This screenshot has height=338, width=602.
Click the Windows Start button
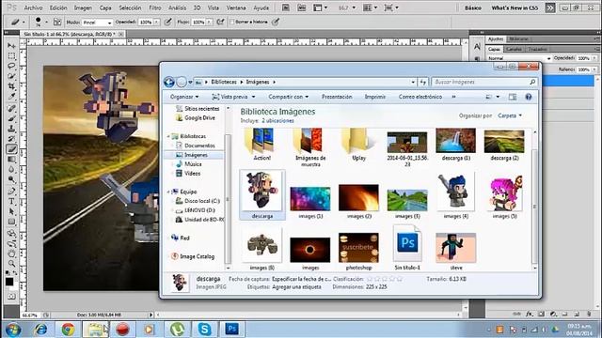coord(13,330)
